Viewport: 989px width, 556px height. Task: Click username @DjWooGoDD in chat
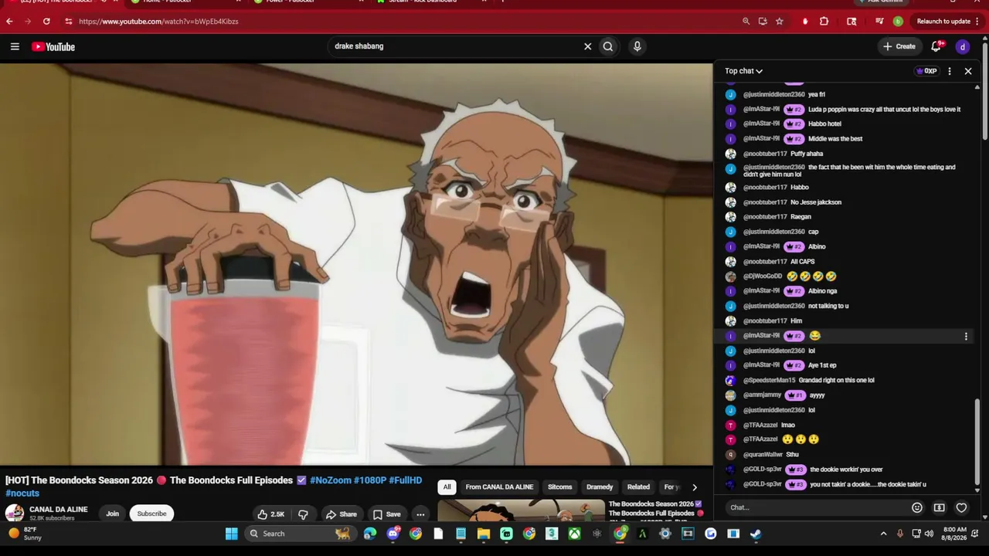pos(763,276)
